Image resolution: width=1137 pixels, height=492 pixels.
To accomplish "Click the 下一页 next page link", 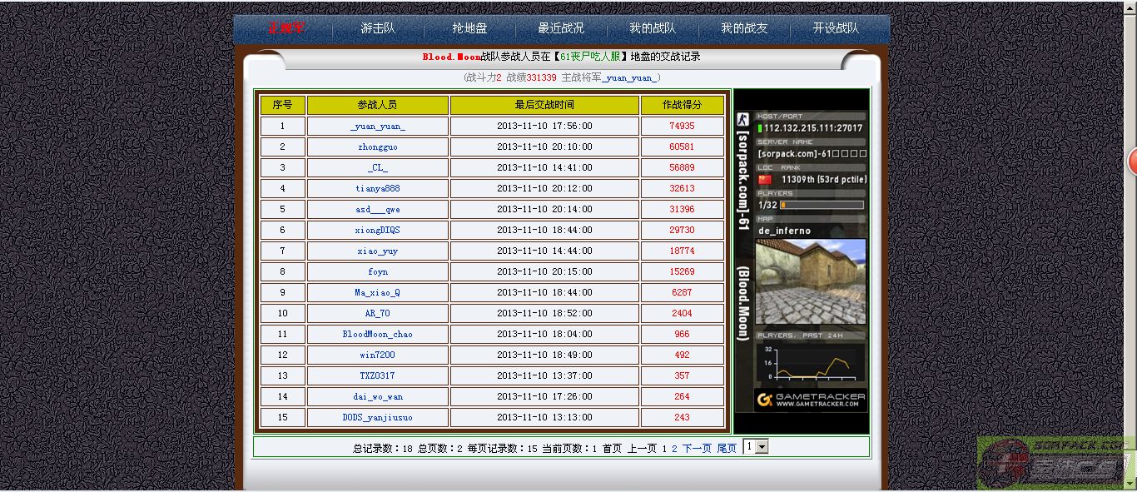I will 697,448.
